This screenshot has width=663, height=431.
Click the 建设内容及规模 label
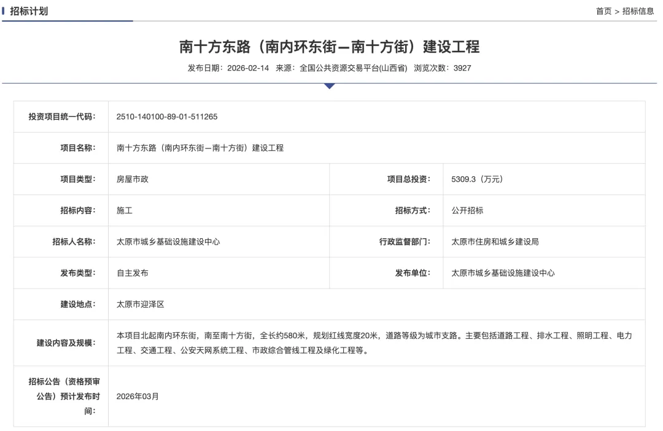[x=66, y=343]
